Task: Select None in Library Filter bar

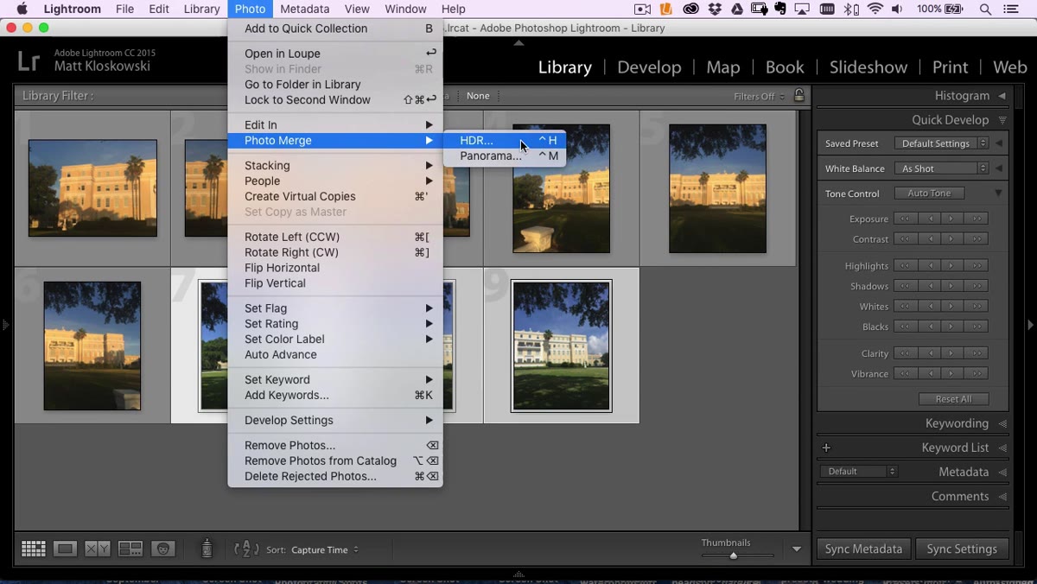Action: coord(478,96)
